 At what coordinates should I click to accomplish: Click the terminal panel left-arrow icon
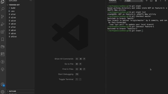[160, 1]
